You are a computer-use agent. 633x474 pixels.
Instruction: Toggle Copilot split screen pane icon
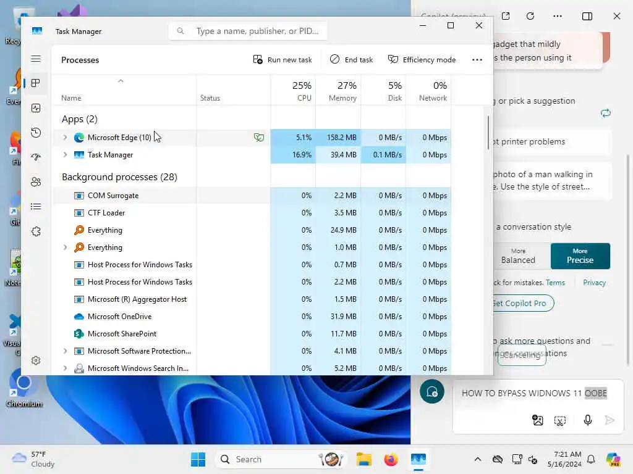pos(587,16)
